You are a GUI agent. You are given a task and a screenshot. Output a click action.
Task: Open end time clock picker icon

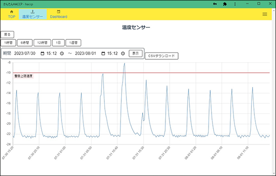coord(123,54)
